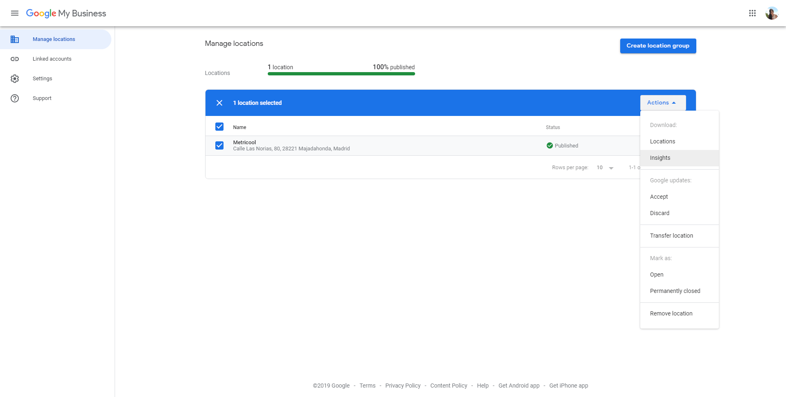The height and width of the screenshot is (397, 786).
Task: Click the Support question mark icon
Action: pyautogui.click(x=15, y=98)
